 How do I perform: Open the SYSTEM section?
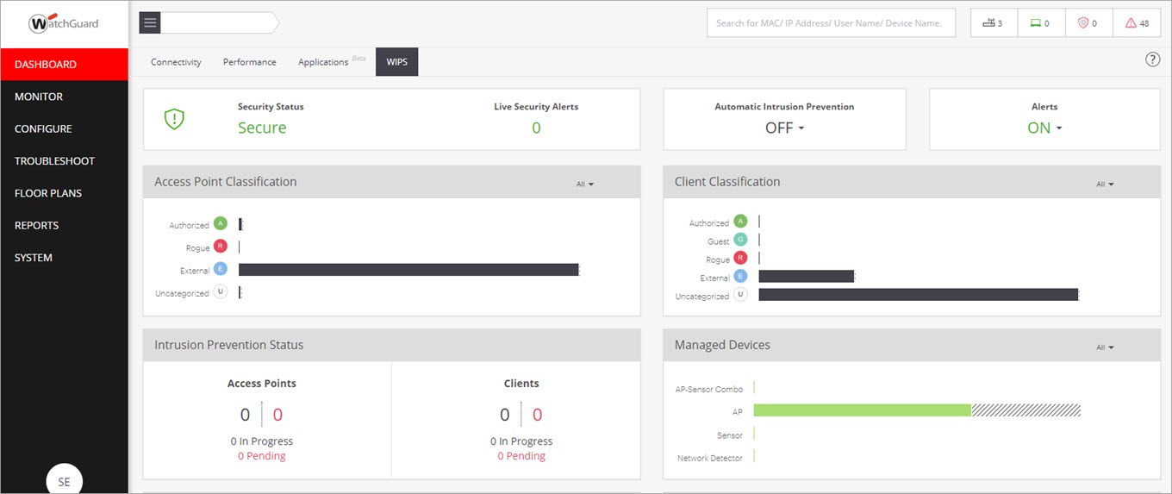tap(64, 257)
